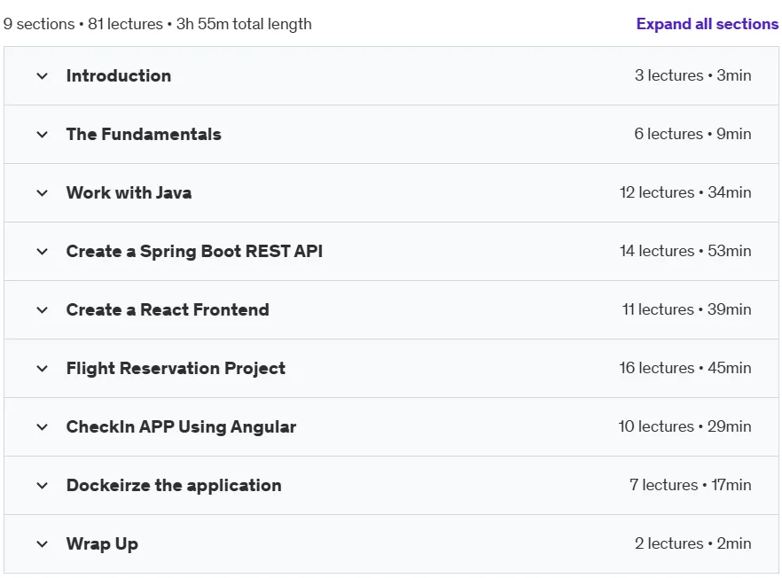The image size is (782, 578).
Task: Expand Flight Reservation Project chevron arrow
Action: pyautogui.click(x=43, y=369)
